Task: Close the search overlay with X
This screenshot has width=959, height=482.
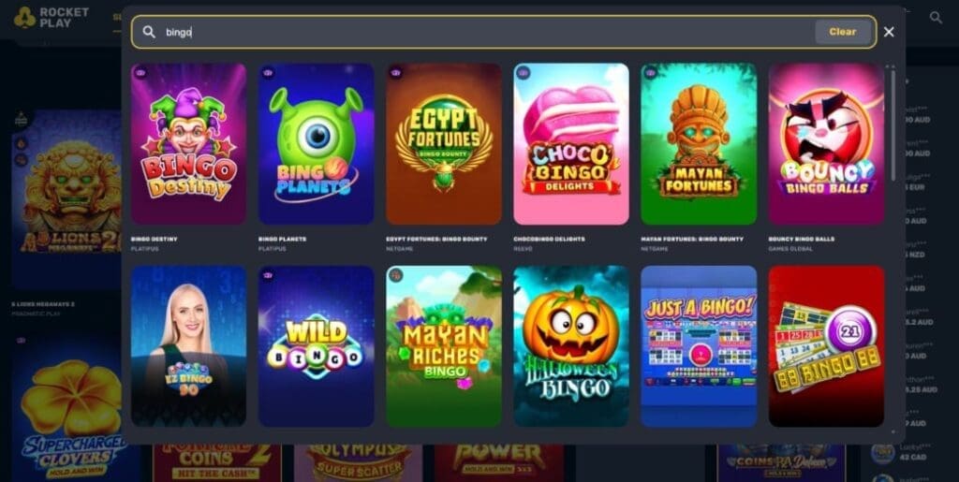Action: coord(889,32)
